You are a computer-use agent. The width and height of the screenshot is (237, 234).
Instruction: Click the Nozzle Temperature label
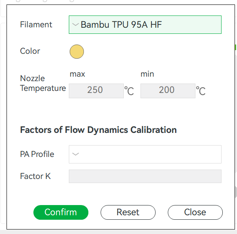[43, 83]
